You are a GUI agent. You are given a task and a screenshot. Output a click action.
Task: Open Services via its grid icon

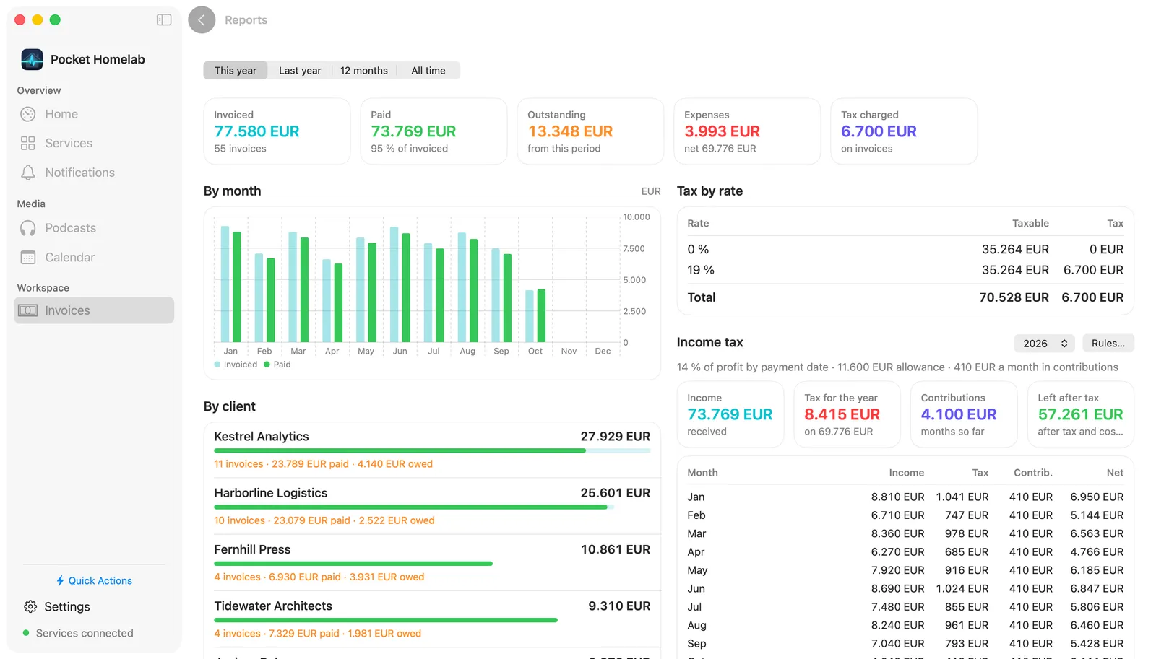[28, 143]
